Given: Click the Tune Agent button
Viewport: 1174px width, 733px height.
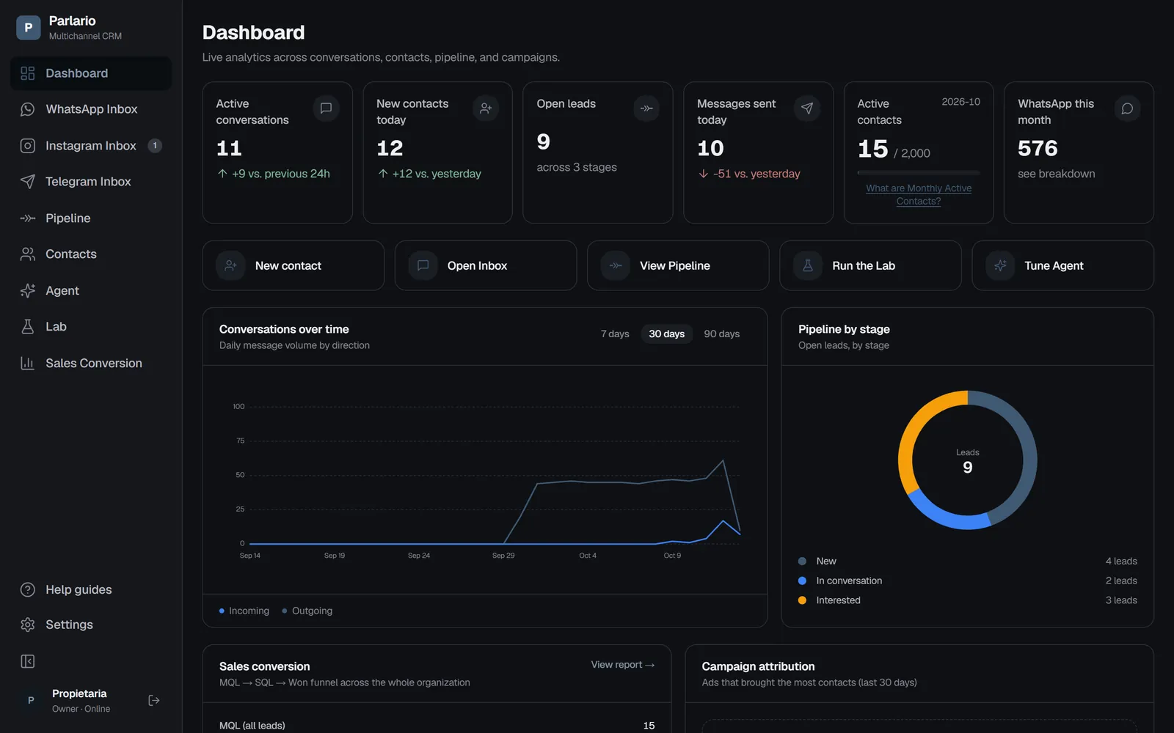Looking at the screenshot, I should click(1062, 265).
